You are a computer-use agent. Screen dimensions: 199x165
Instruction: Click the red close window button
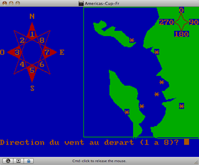pyautogui.click(x=4, y=3)
